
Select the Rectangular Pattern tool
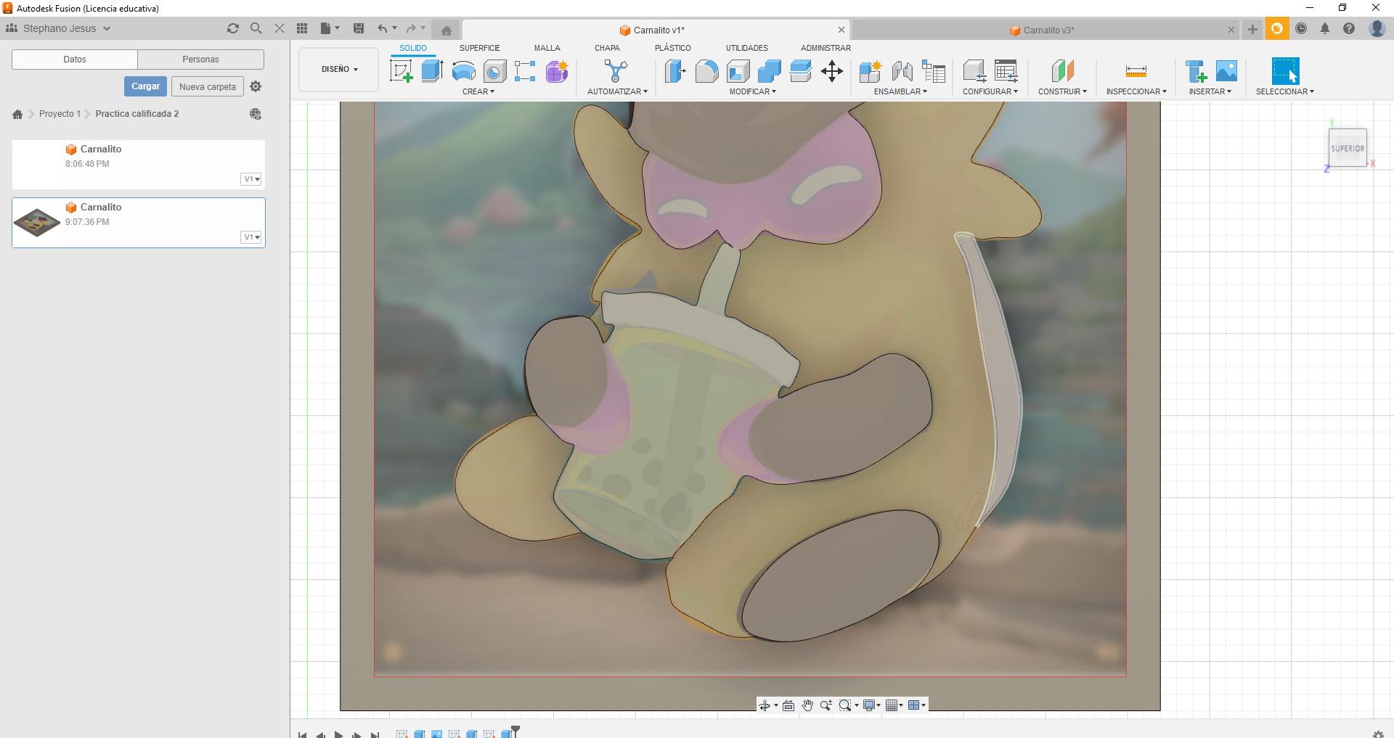coord(525,71)
